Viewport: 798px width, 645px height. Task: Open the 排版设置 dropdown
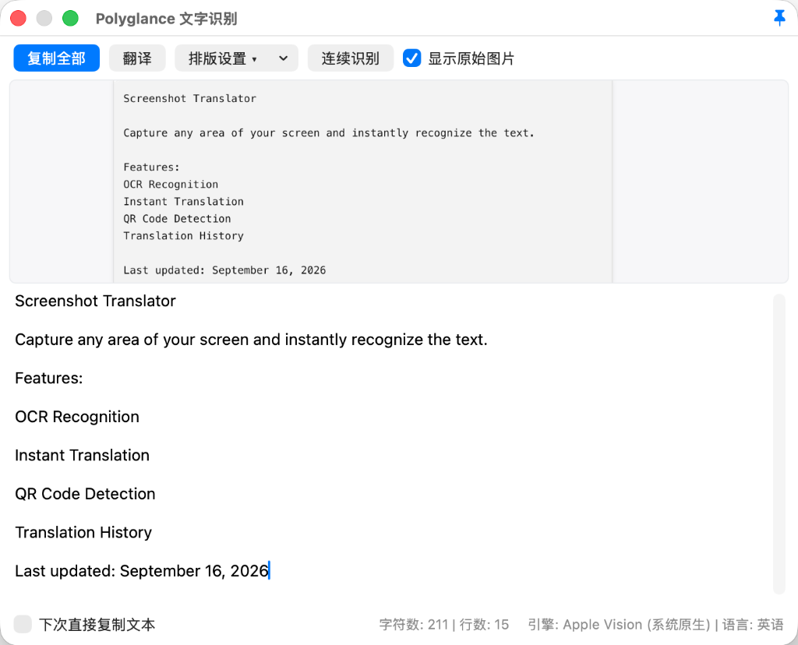(x=222, y=58)
